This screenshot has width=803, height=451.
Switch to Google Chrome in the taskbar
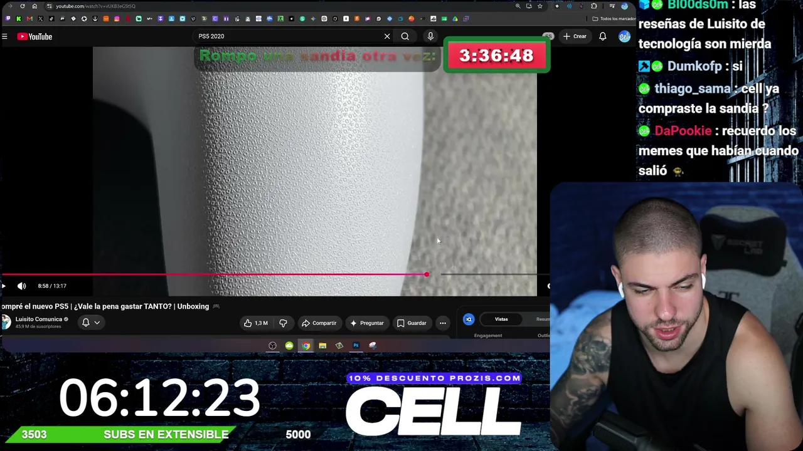point(306,346)
